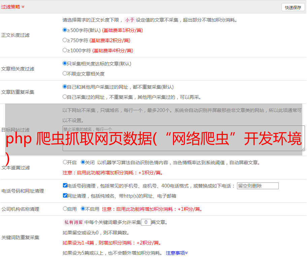Viewport: 307px width, 259px height.
Task: Select 自己采集过的网址，不重复采集 option
Action: tap(65, 97)
